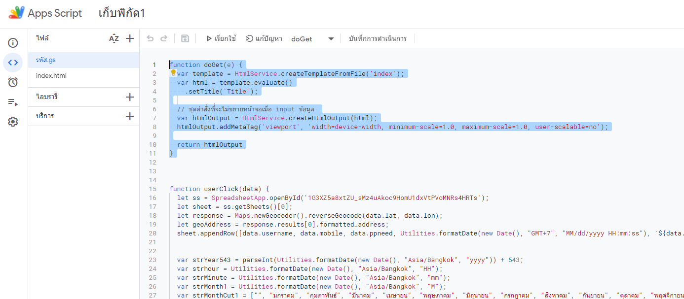This screenshot has width=684, height=299.
Task: Open บันทึกการดำเนินการ execution log
Action: coord(378,38)
